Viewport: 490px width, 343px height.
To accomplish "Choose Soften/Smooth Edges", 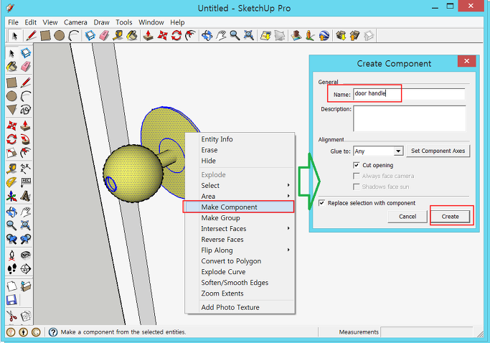I will [x=240, y=283].
